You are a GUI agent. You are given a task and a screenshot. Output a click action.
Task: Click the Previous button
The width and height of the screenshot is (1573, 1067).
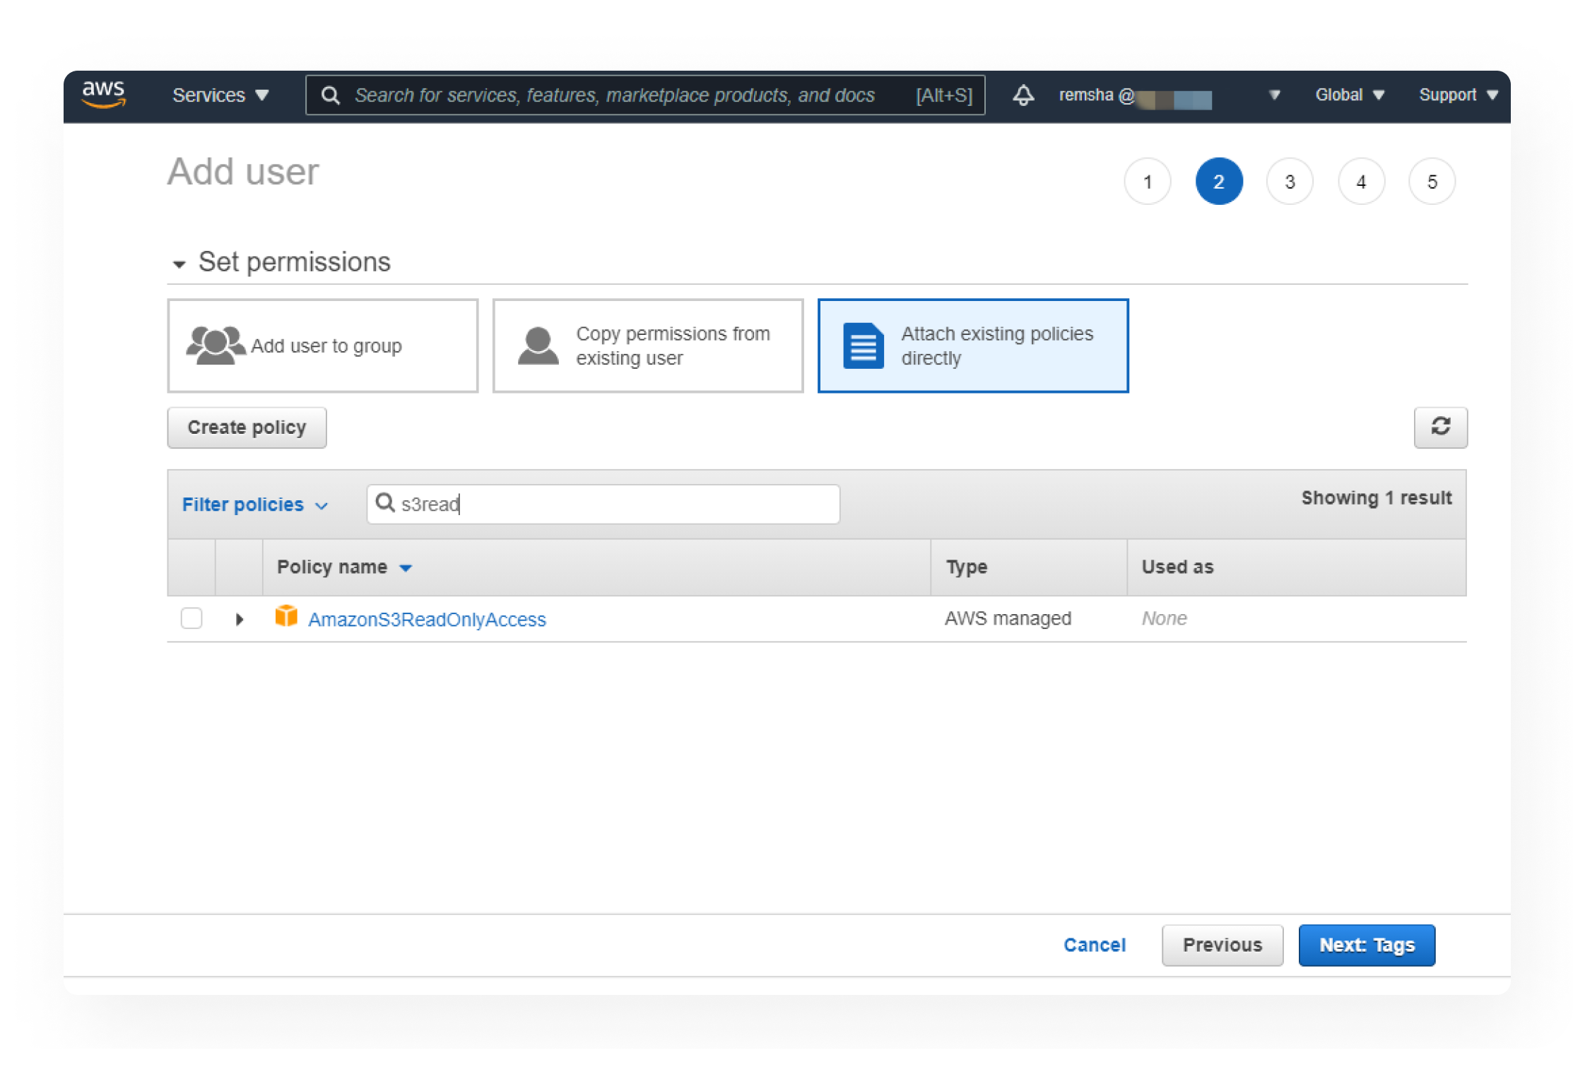pyautogui.click(x=1223, y=945)
